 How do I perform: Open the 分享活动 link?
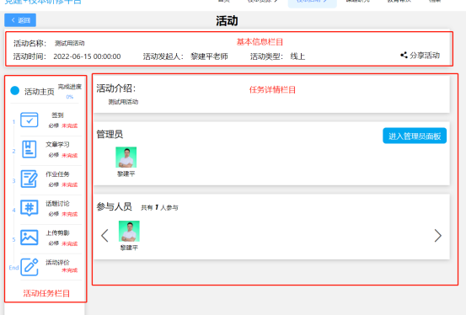[425, 56]
